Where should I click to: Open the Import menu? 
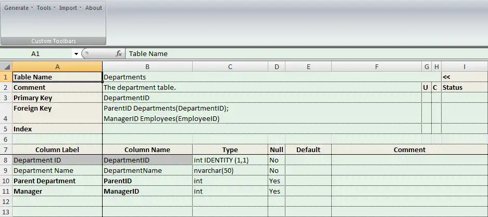pyautogui.click(x=70, y=8)
